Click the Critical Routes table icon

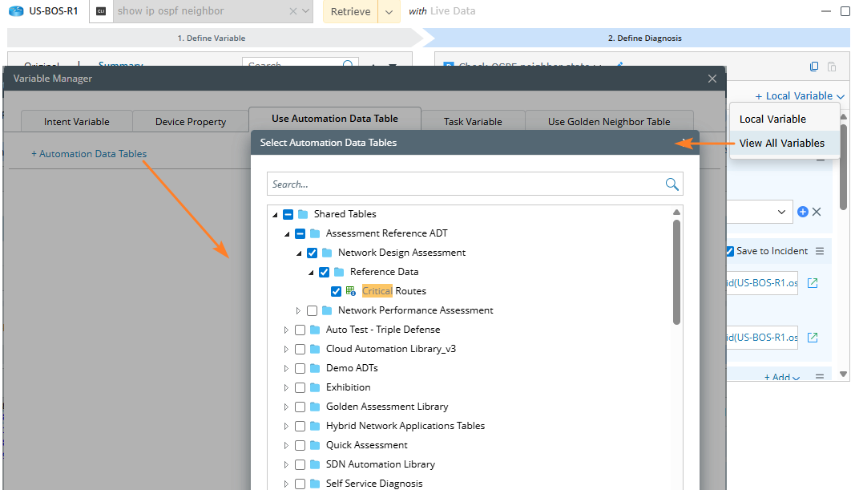click(x=351, y=291)
